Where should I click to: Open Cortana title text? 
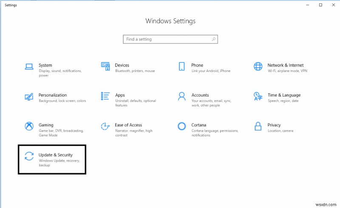point(198,125)
